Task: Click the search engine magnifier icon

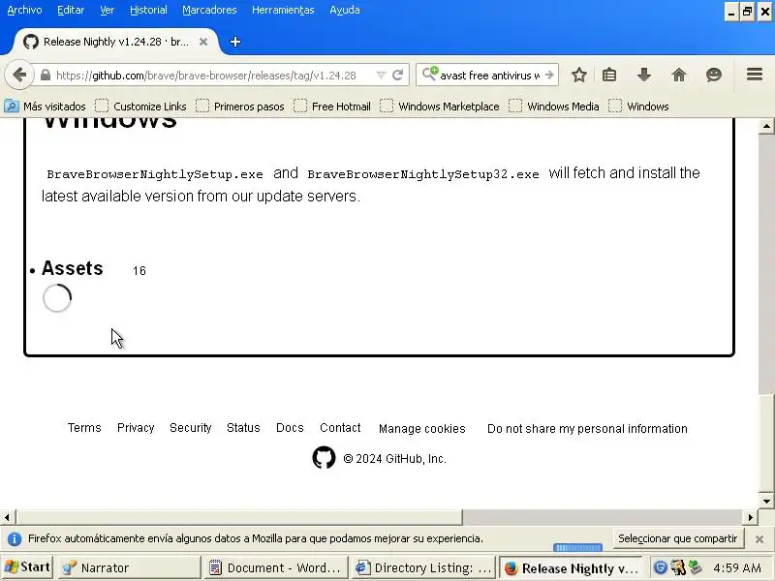Action: click(430, 75)
